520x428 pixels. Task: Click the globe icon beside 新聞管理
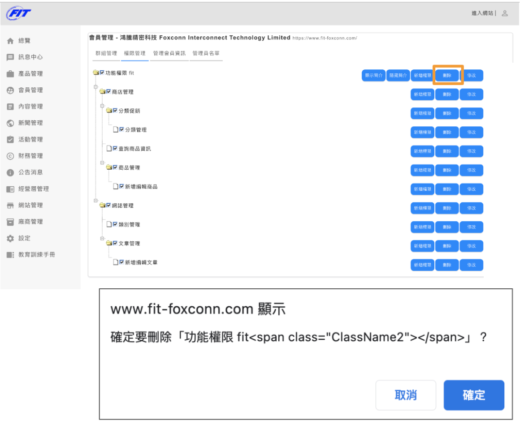point(10,123)
